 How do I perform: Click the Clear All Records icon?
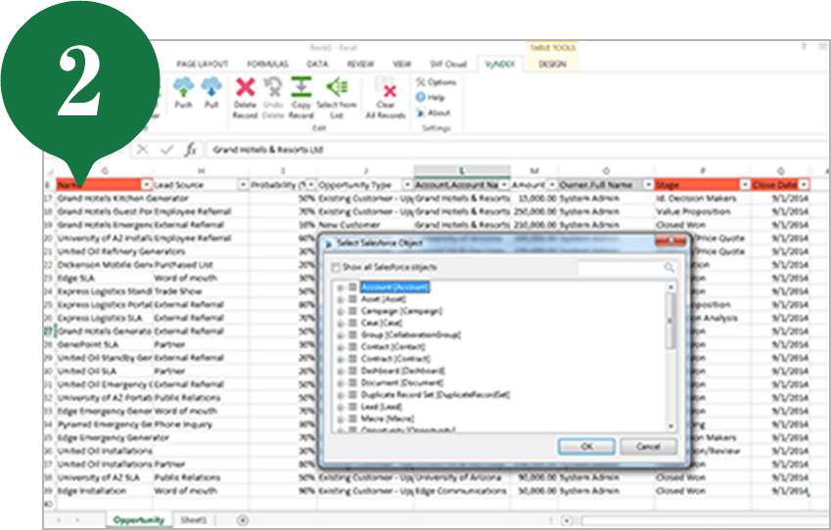click(386, 87)
